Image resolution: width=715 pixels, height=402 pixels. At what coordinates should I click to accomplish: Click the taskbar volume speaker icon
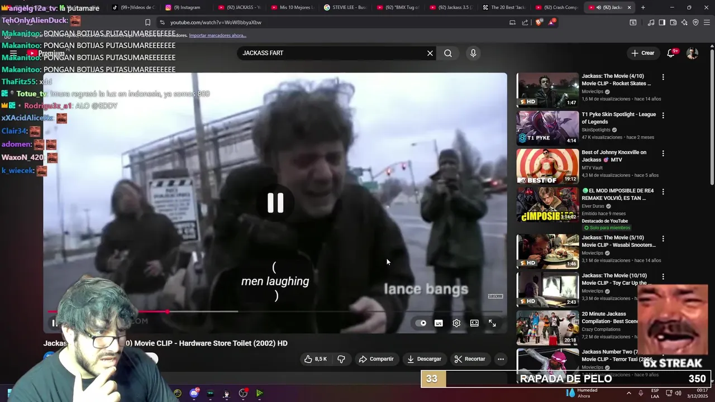point(678,393)
